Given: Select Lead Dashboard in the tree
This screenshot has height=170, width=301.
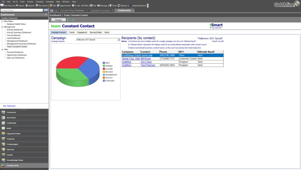Looking at the screenshot, I should 13,38.
